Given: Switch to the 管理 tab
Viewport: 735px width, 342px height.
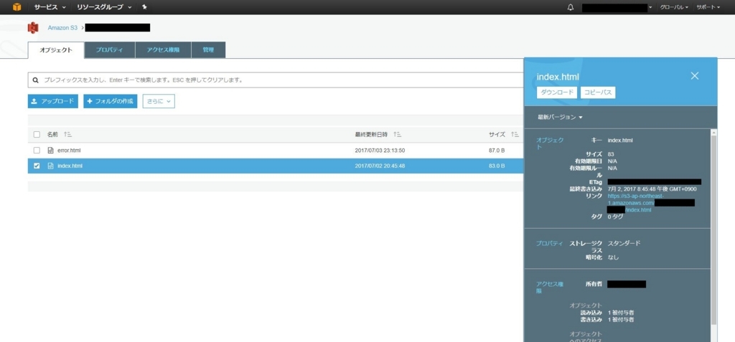Looking at the screenshot, I should pos(208,50).
